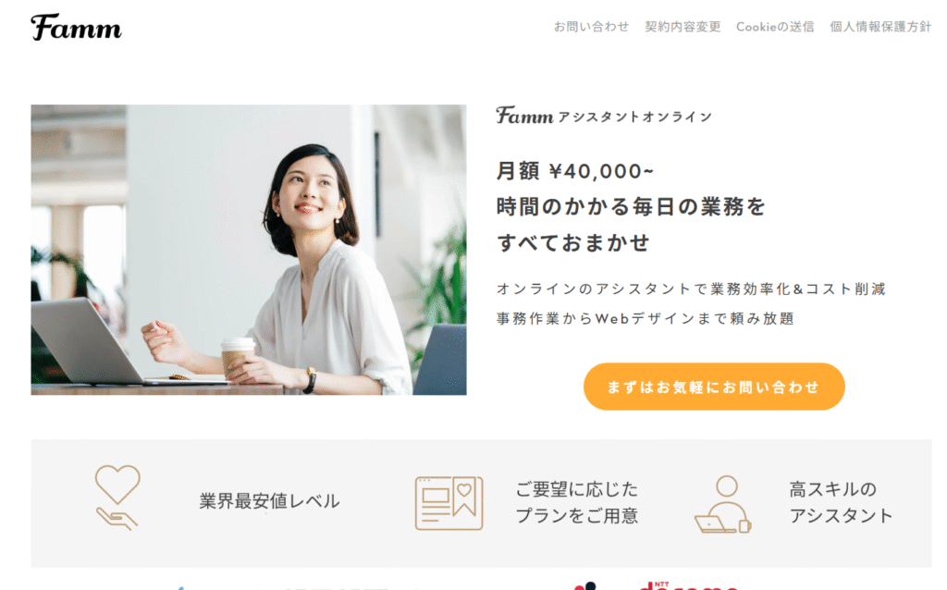Select the ご要望に応じたプランをご用意 text
947x590 pixels.
pos(577,502)
